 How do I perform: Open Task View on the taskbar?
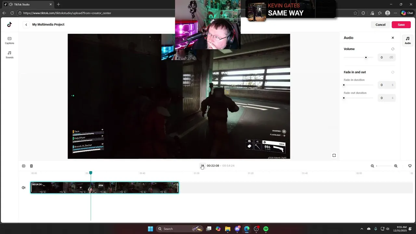coord(209,229)
